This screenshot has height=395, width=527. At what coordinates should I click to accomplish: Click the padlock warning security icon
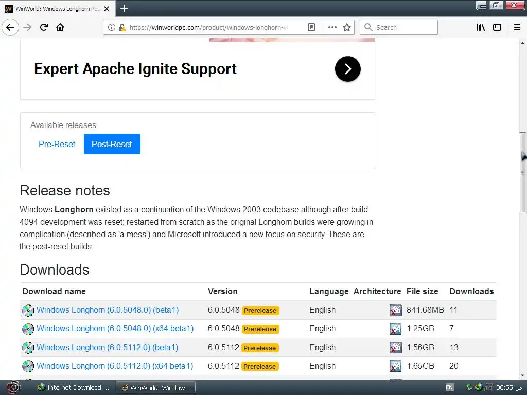[x=122, y=27]
